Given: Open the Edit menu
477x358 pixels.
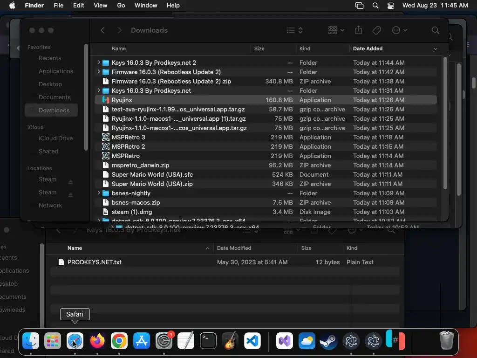Looking at the screenshot, I should [78, 6].
